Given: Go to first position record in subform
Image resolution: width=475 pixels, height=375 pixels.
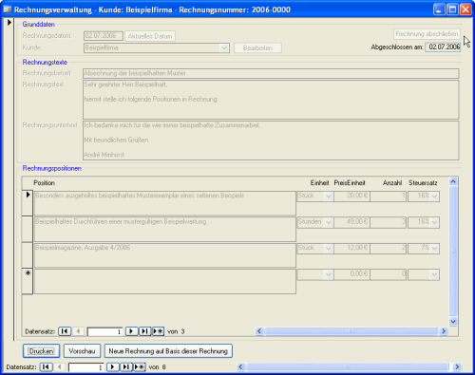Looking at the screenshot, I should (65, 331).
